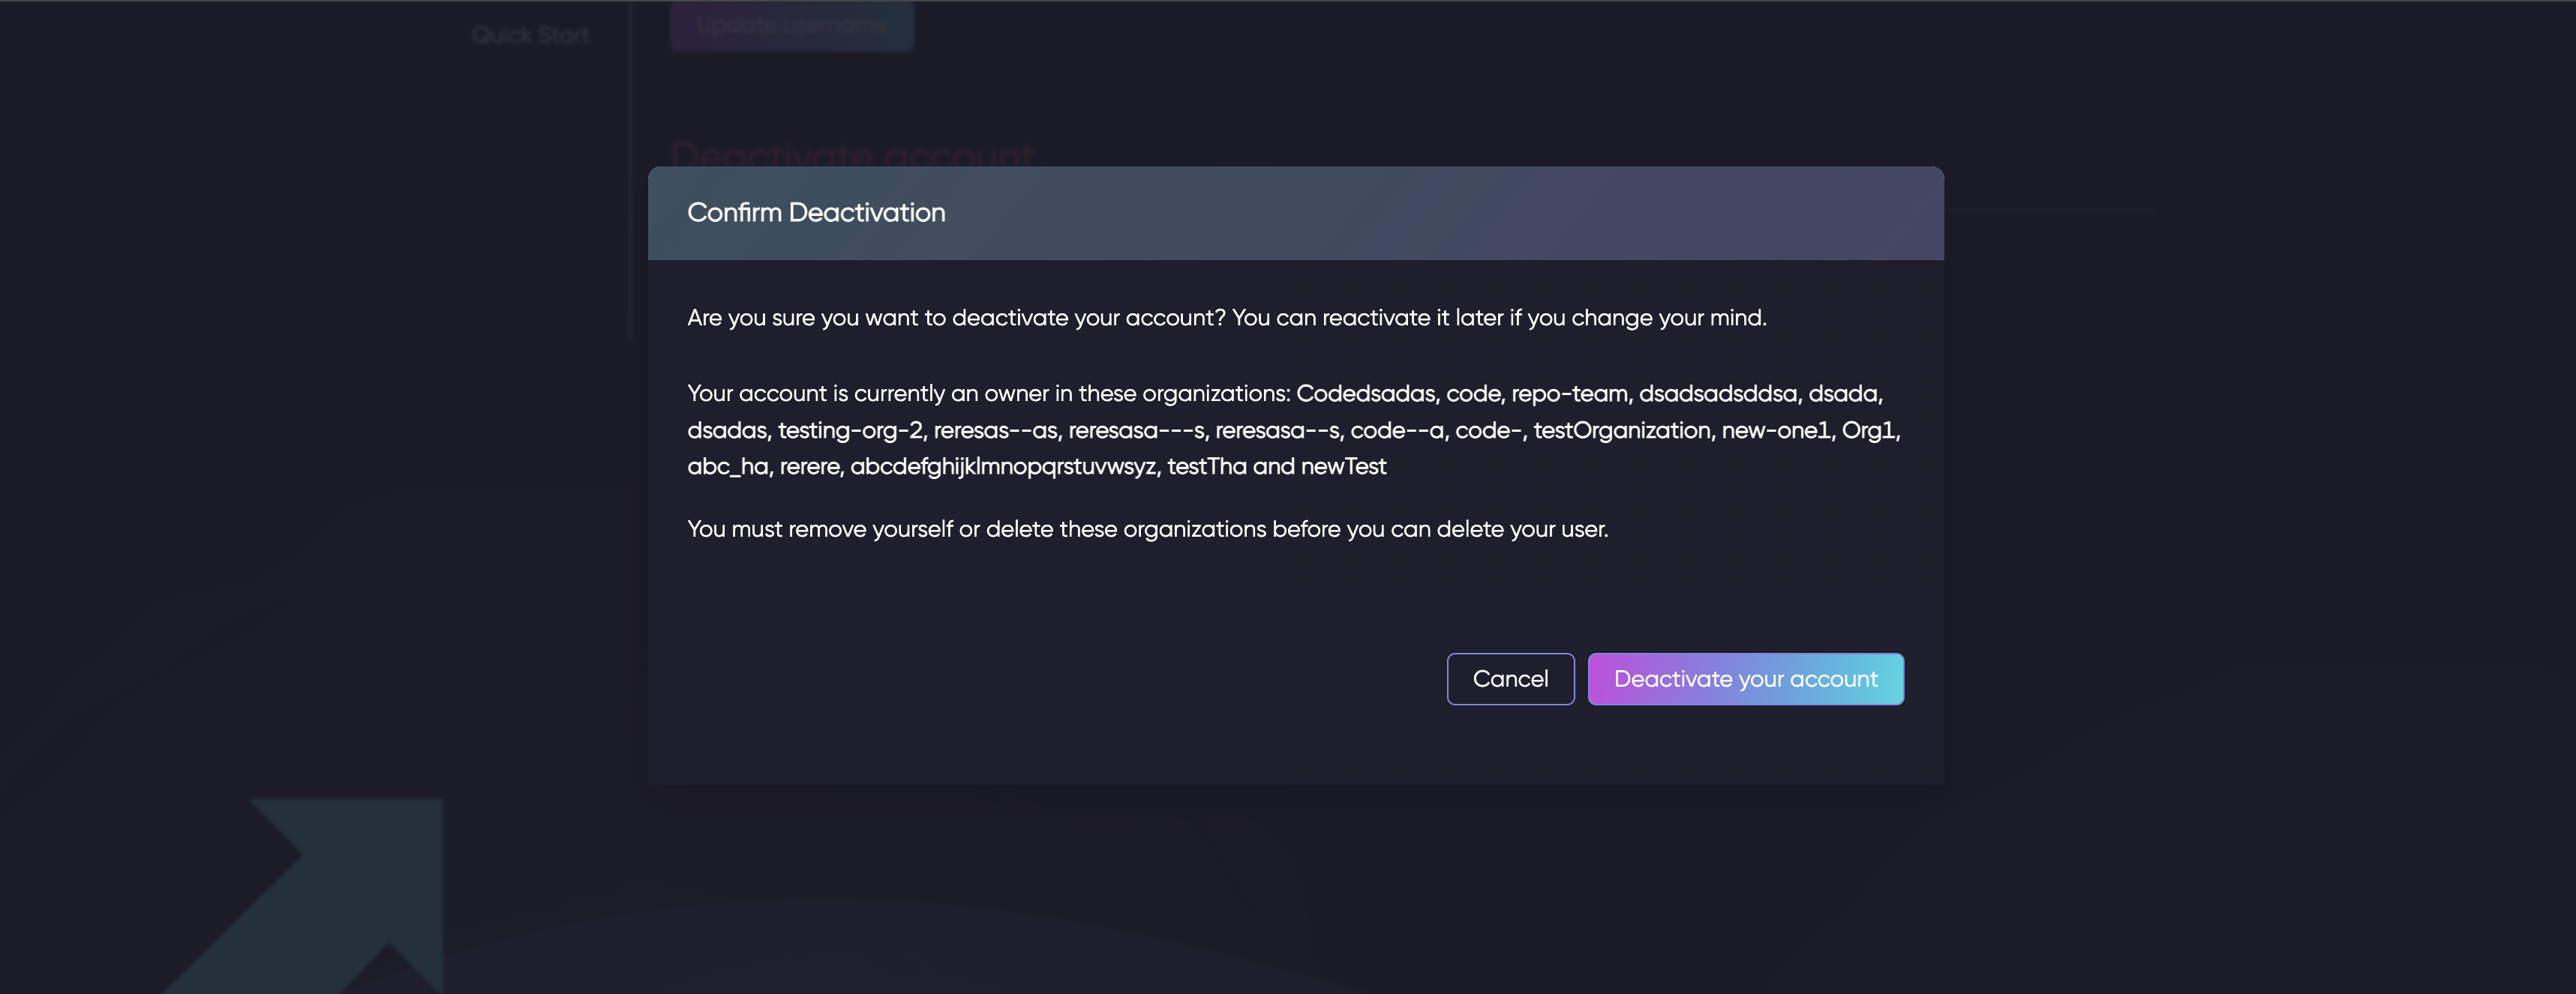Click the organization name 'repo-team'
Screen dimensions: 2576x994
coord(1569,394)
